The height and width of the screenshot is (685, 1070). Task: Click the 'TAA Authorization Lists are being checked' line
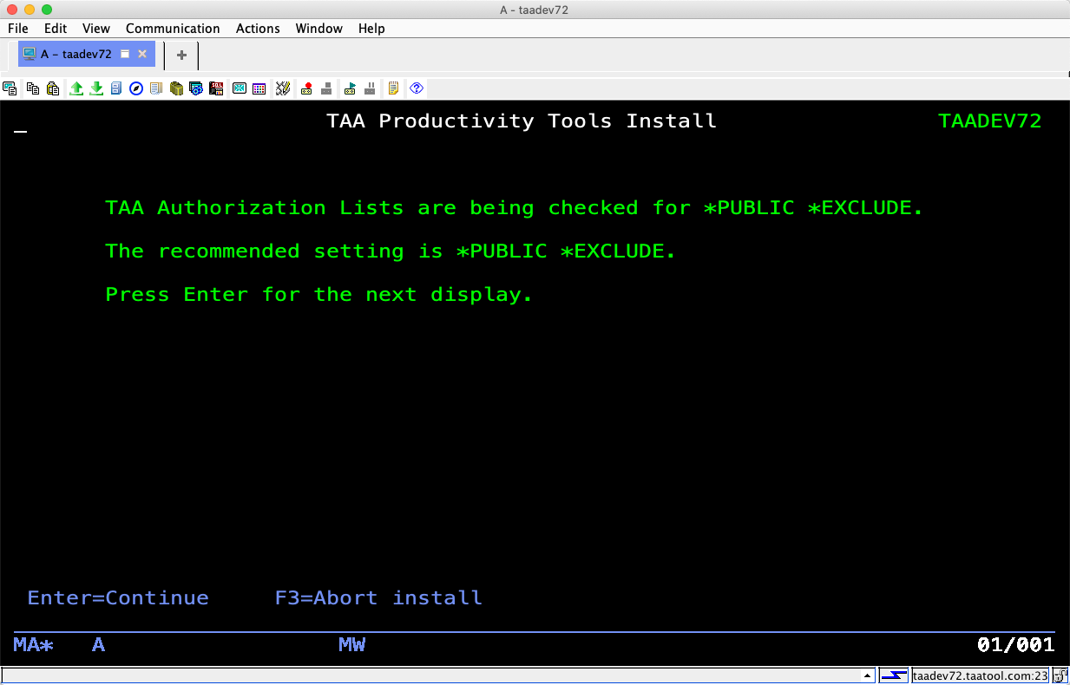pos(515,208)
